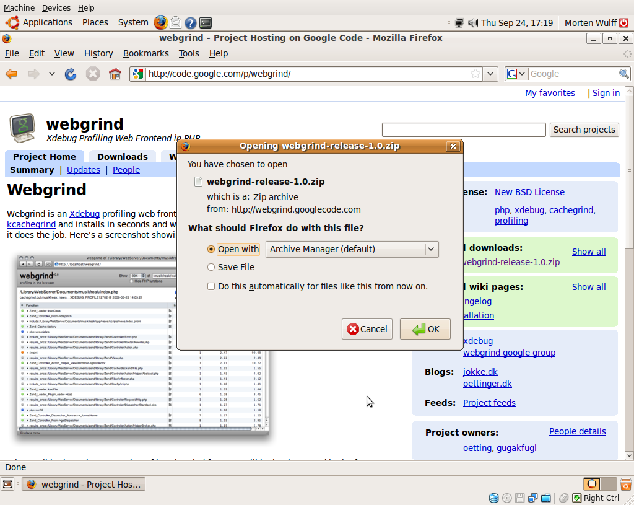This screenshot has height=505, width=634.
Task: Confirm the dialog with OK
Action: (425, 329)
